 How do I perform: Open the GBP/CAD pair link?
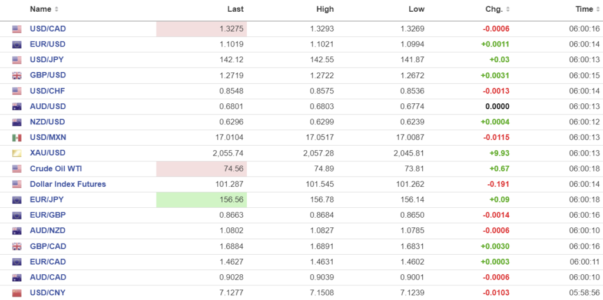pyautogui.click(x=48, y=246)
